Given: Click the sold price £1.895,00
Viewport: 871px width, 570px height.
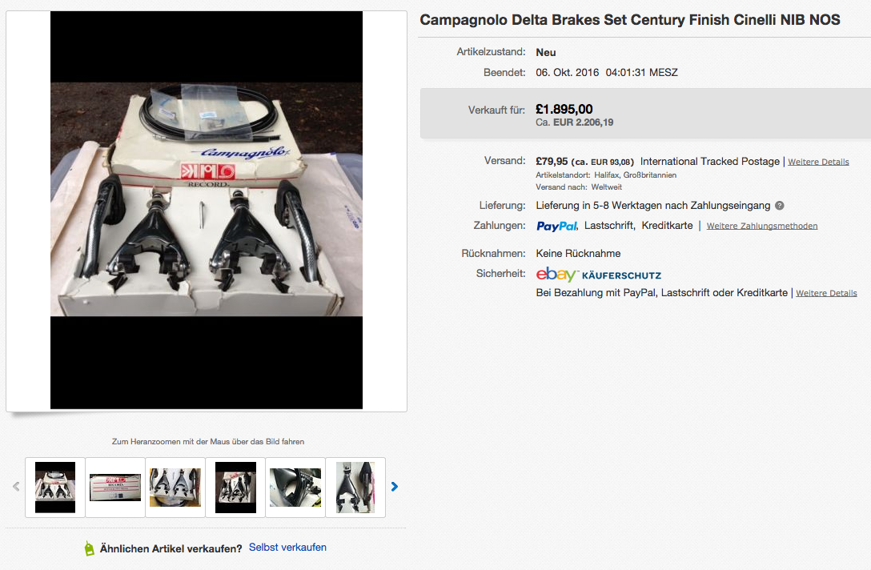Looking at the screenshot, I should coord(564,110).
